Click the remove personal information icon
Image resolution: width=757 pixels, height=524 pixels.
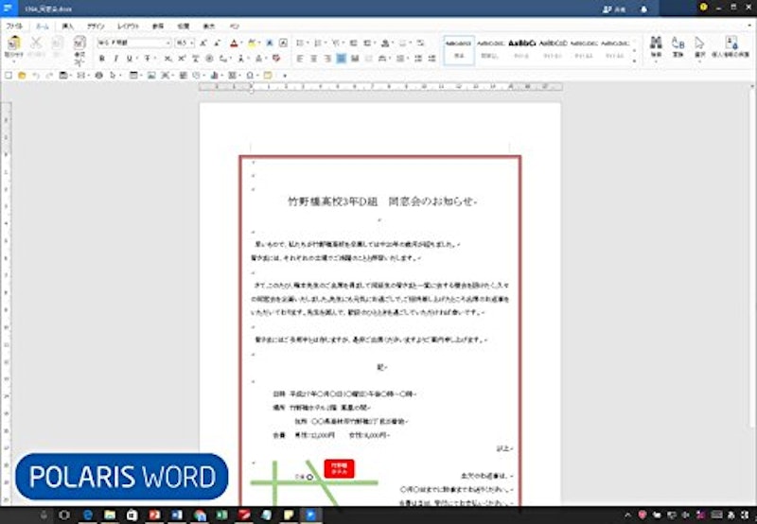[731, 43]
